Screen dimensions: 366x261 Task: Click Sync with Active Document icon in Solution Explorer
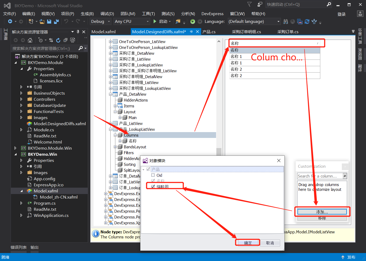tap(51, 40)
